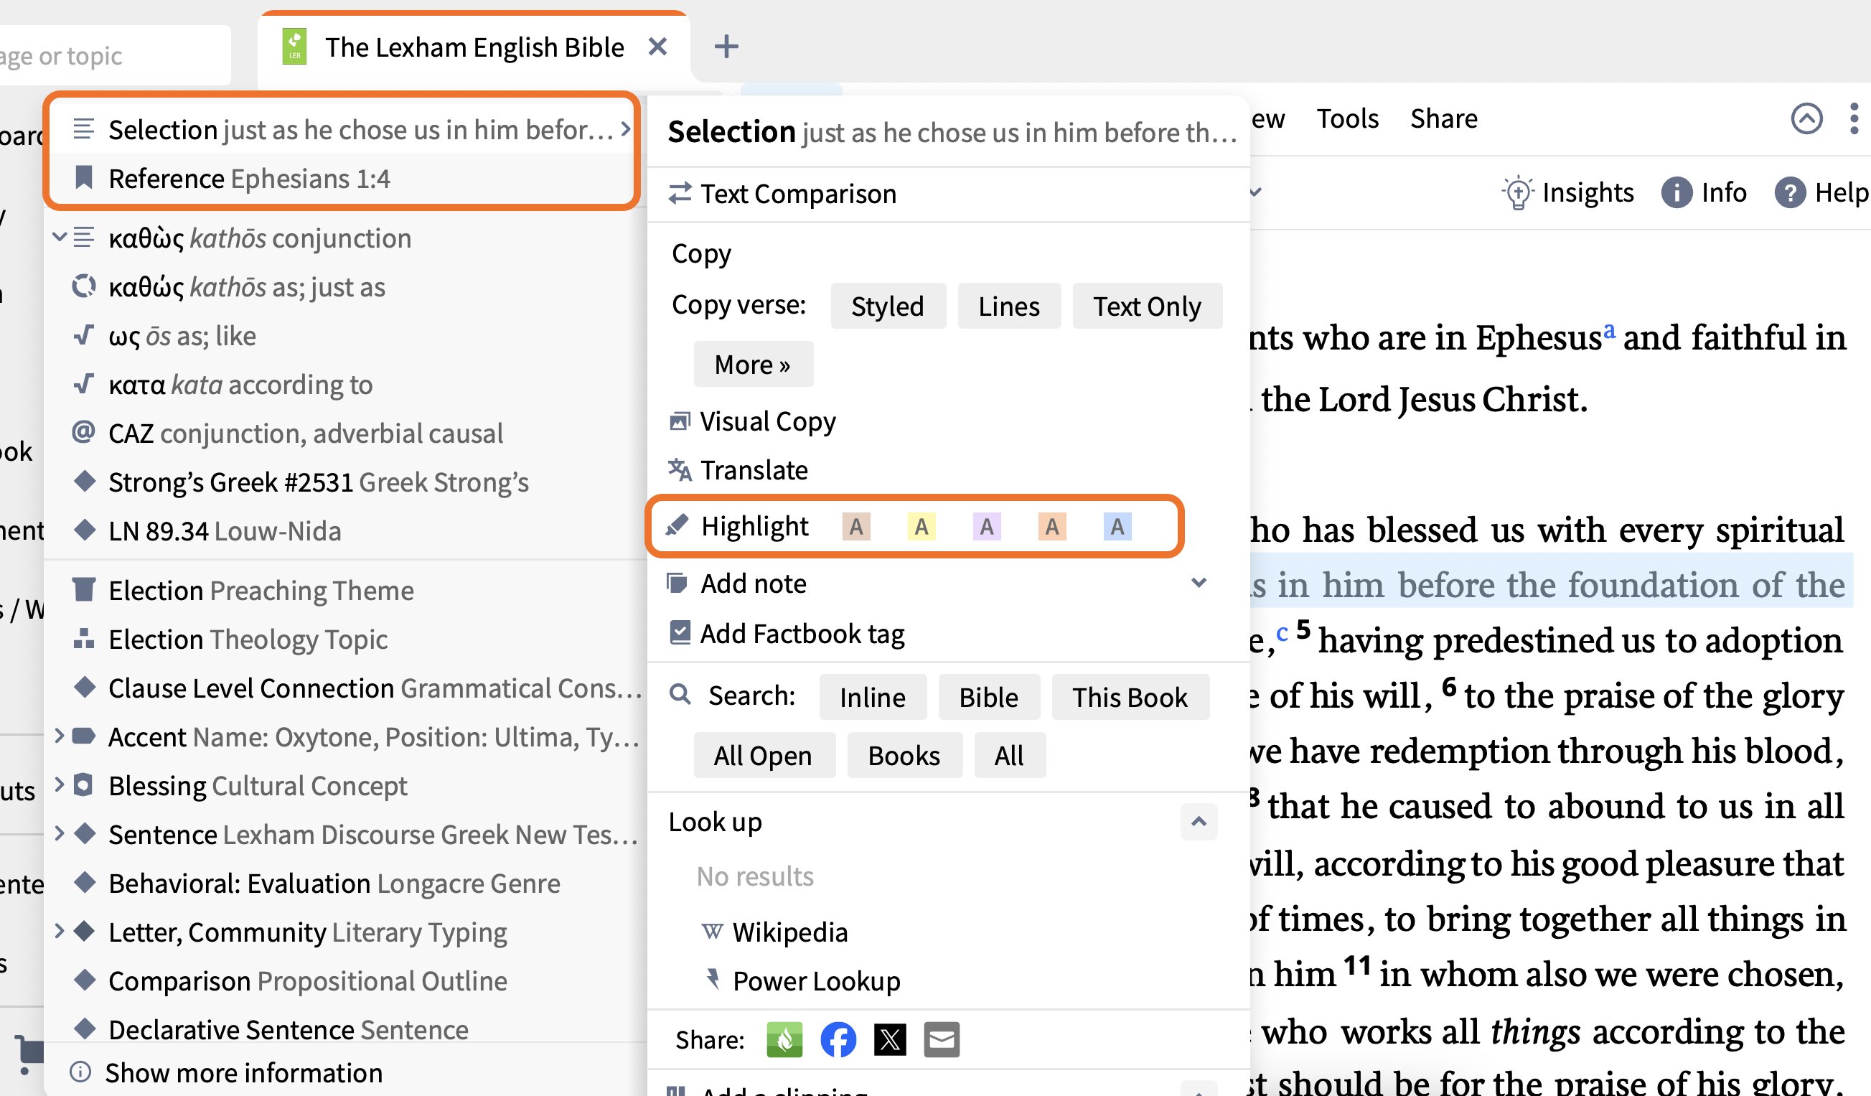Expand Sentence Lexham Discourse entry
Screen dimensions: 1871x1096
point(60,834)
